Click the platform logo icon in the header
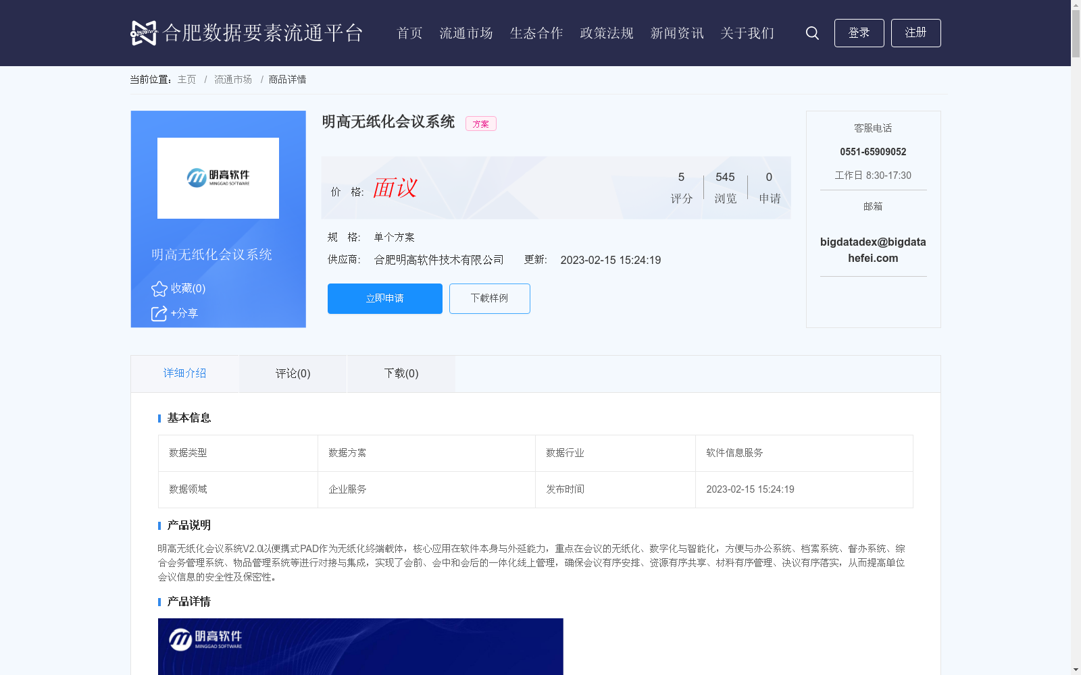 tap(143, 33)
